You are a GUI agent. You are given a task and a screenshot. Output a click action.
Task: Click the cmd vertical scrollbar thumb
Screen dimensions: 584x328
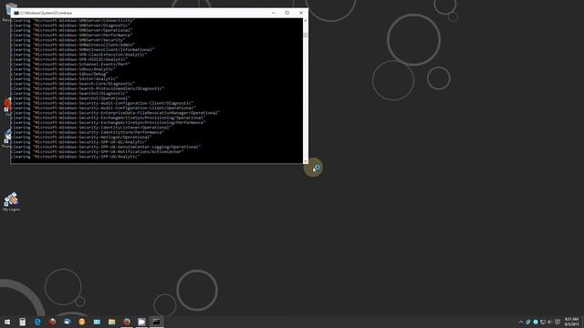(x=306, y=35)
